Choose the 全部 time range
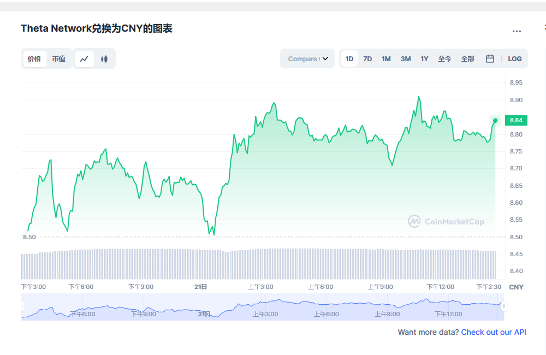 468,59
